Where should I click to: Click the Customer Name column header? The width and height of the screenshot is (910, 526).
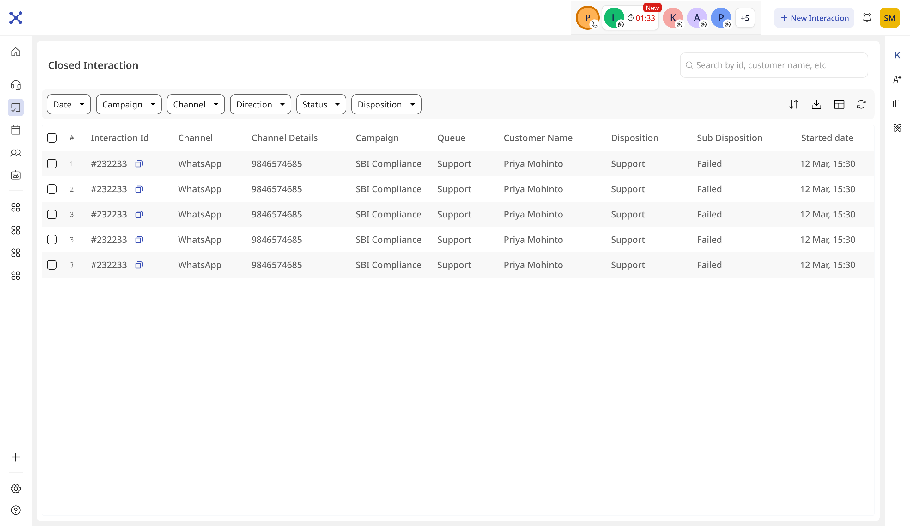(x=538, y=138)
